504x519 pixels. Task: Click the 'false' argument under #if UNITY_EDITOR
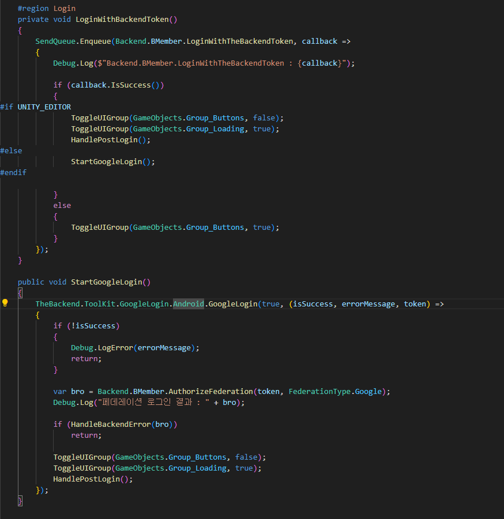[x=264, y=118]
